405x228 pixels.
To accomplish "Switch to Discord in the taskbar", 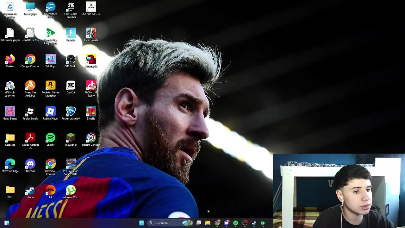I will (x=226, y=223).
